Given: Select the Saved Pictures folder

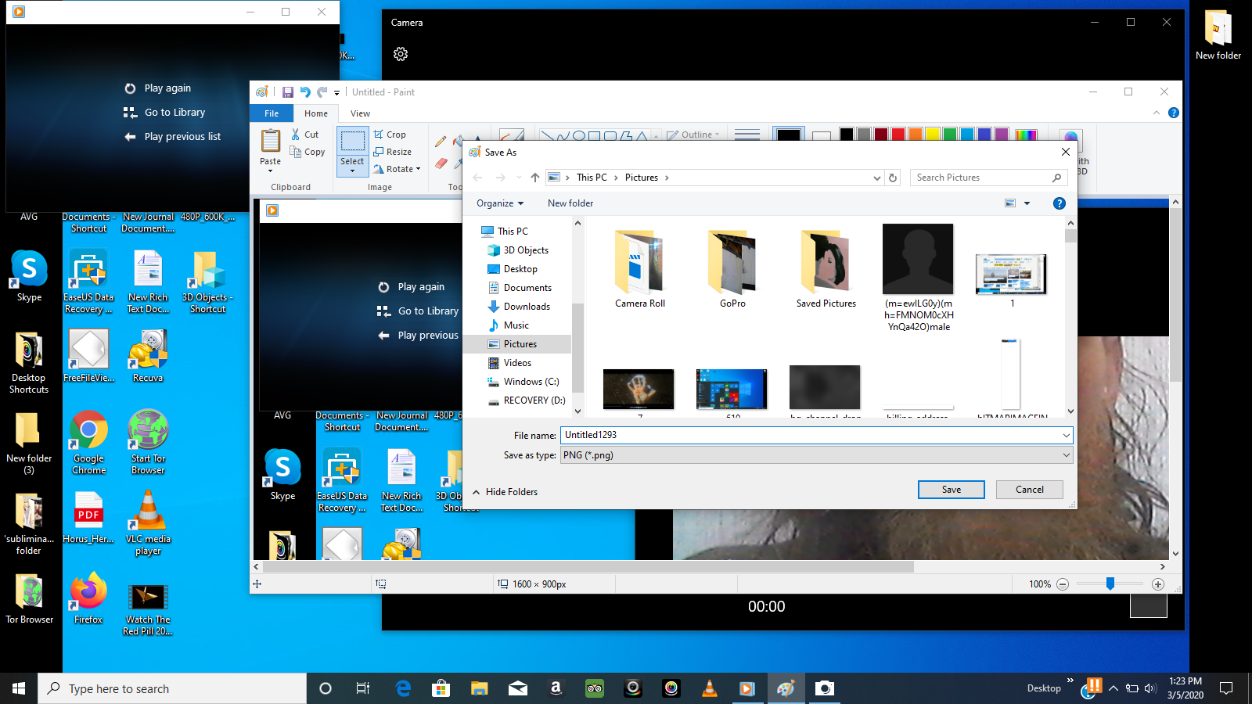Looking at the screenshot, I should coord(826,269).
